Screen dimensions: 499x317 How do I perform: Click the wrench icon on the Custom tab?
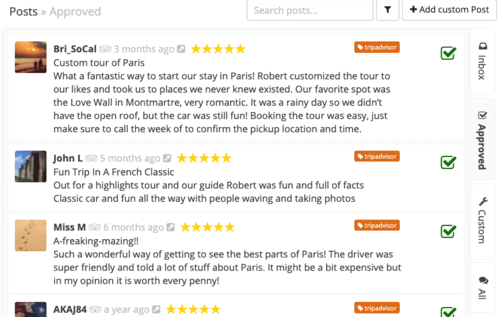tap(482, 201)
